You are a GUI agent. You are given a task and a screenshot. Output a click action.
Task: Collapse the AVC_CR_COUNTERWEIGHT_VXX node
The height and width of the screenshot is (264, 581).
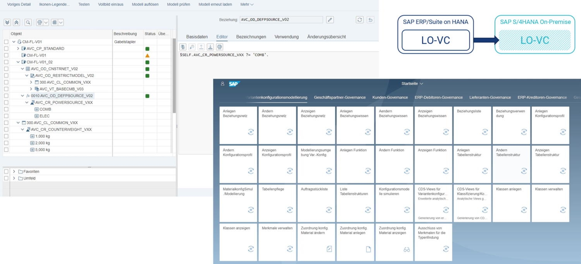[x=22, y=129]
